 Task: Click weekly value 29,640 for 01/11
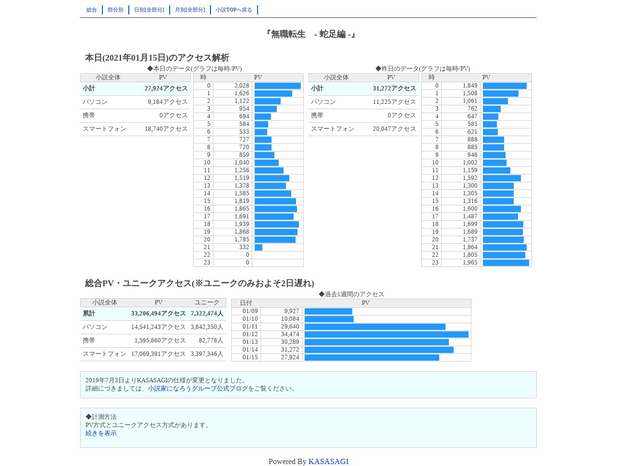click(290, 327)
